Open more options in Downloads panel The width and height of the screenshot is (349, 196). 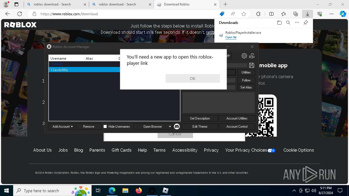(x=297, y=23)
